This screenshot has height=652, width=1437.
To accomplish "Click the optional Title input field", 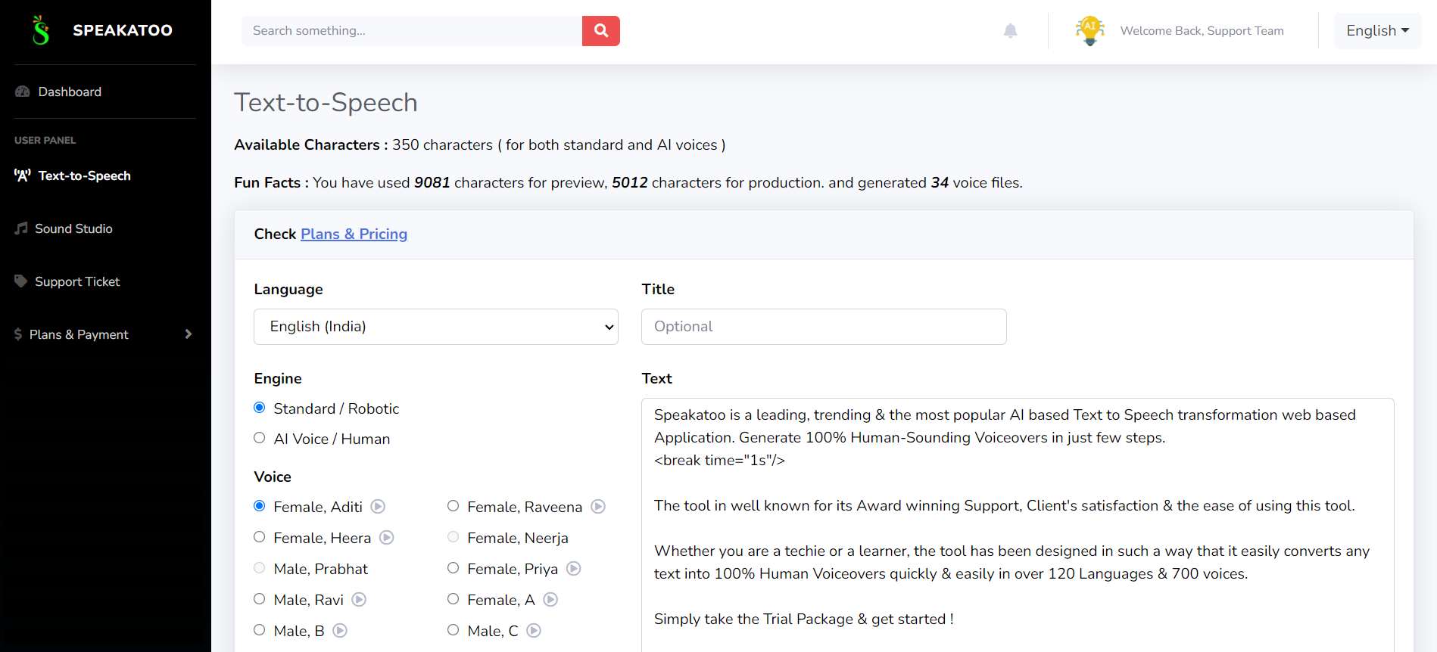I will pyautogui.click(x=824, y=327).
